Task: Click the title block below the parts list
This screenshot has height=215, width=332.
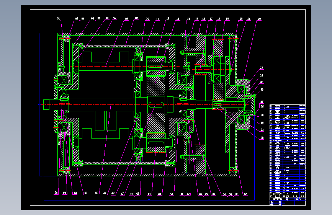Action: 288,200
